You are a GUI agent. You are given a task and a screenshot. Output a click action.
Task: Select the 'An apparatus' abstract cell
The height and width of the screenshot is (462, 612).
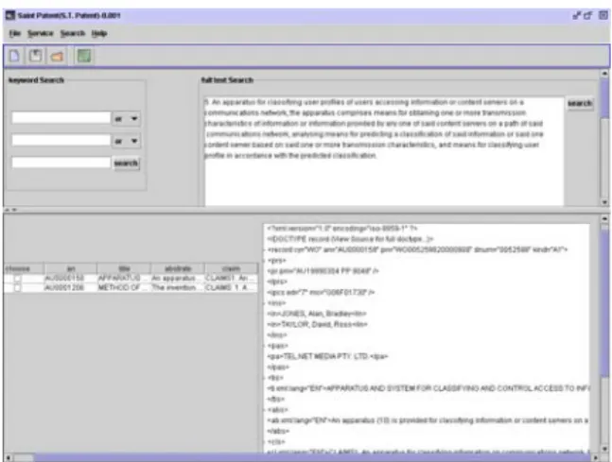(178, 279)
